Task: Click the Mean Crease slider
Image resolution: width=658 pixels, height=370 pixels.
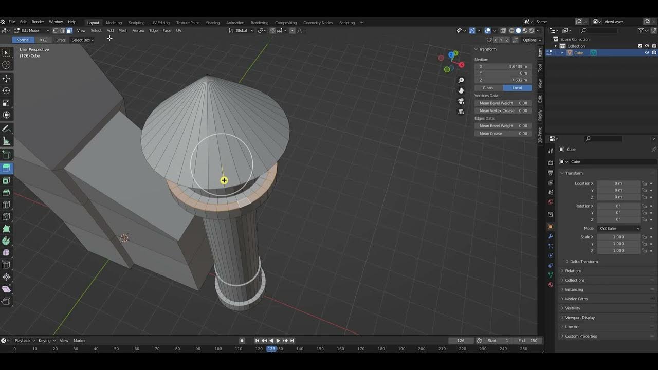Action: [503, 134]
